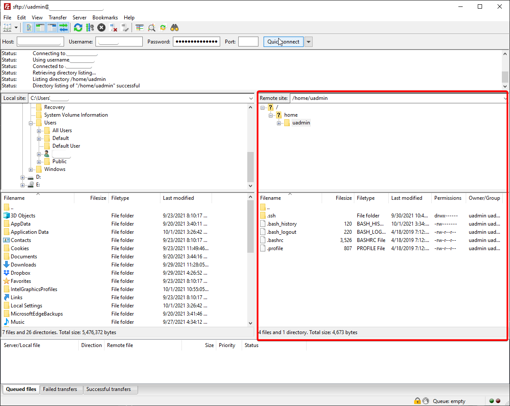Open the Edit menu
The image size is (510, 406).
coord(22,18)
